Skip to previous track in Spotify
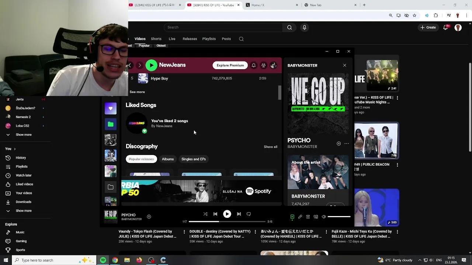 215,214
